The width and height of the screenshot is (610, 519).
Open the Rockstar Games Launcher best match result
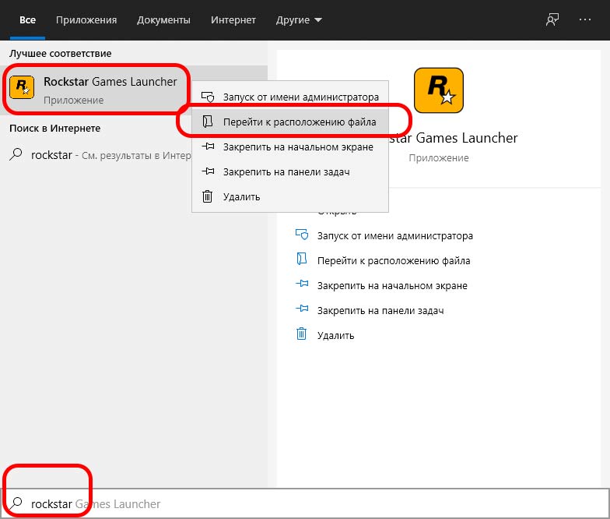pos(134,90)
